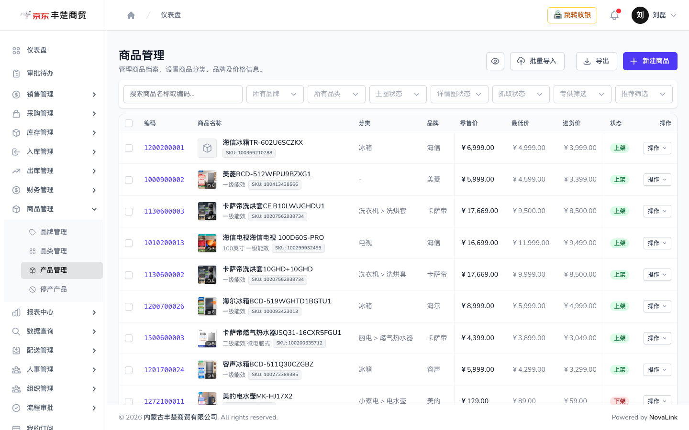
Task: Click the 刘 user avatar
Action: [640, 15]
